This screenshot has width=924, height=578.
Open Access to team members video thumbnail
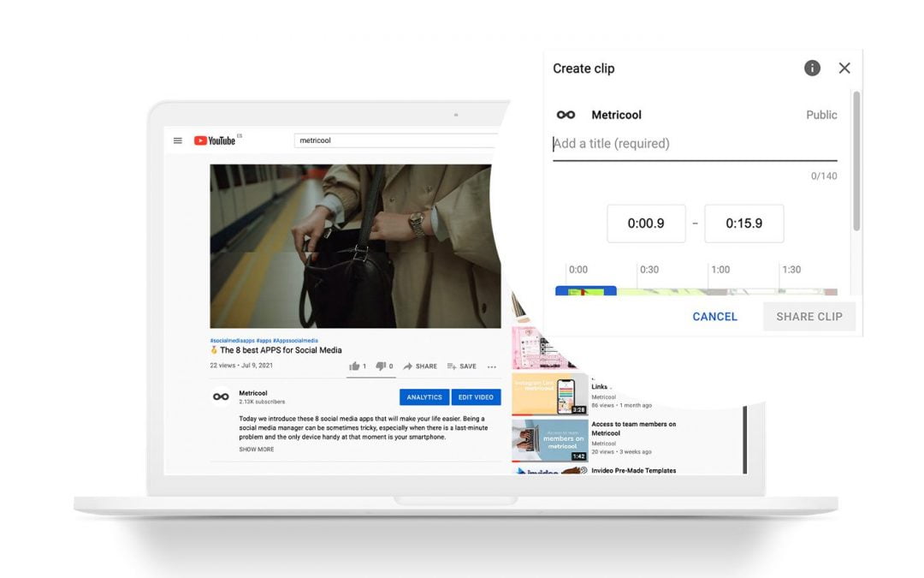point(550,441)
